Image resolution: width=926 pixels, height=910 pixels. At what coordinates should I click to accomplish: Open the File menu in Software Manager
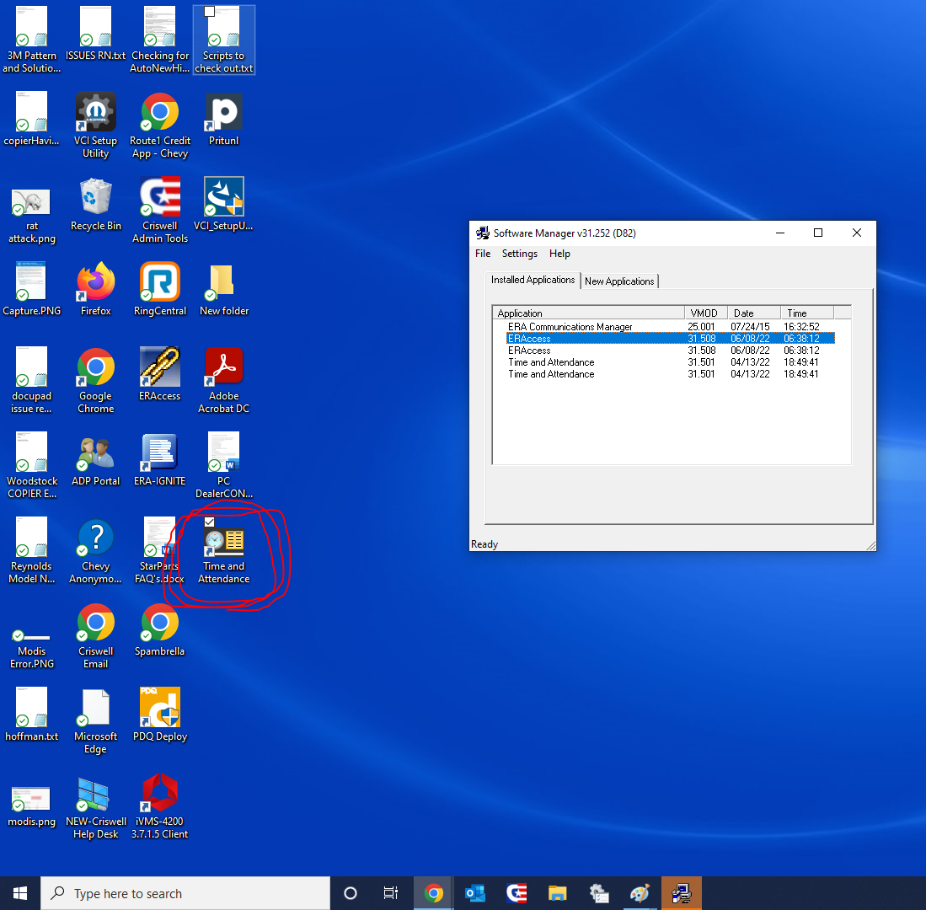(483, 254)
